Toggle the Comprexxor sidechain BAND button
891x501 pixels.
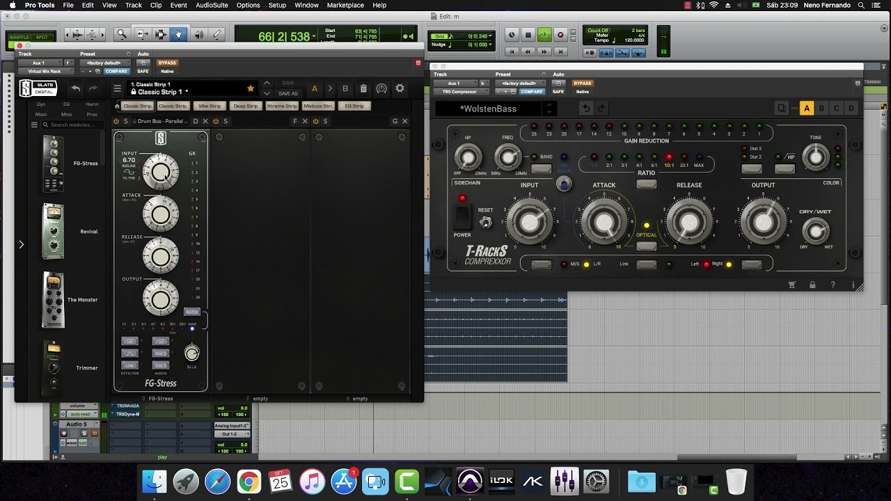click(x=541, y=168)
